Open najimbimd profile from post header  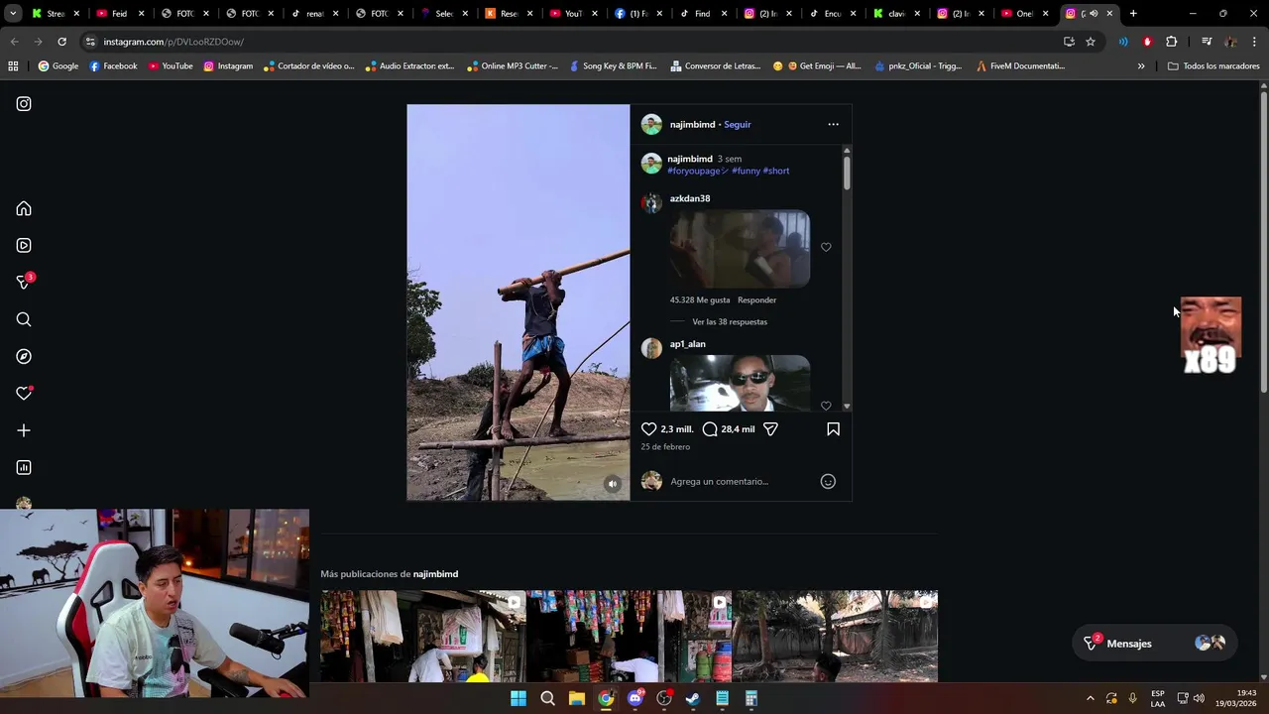[x=692, y=124]
